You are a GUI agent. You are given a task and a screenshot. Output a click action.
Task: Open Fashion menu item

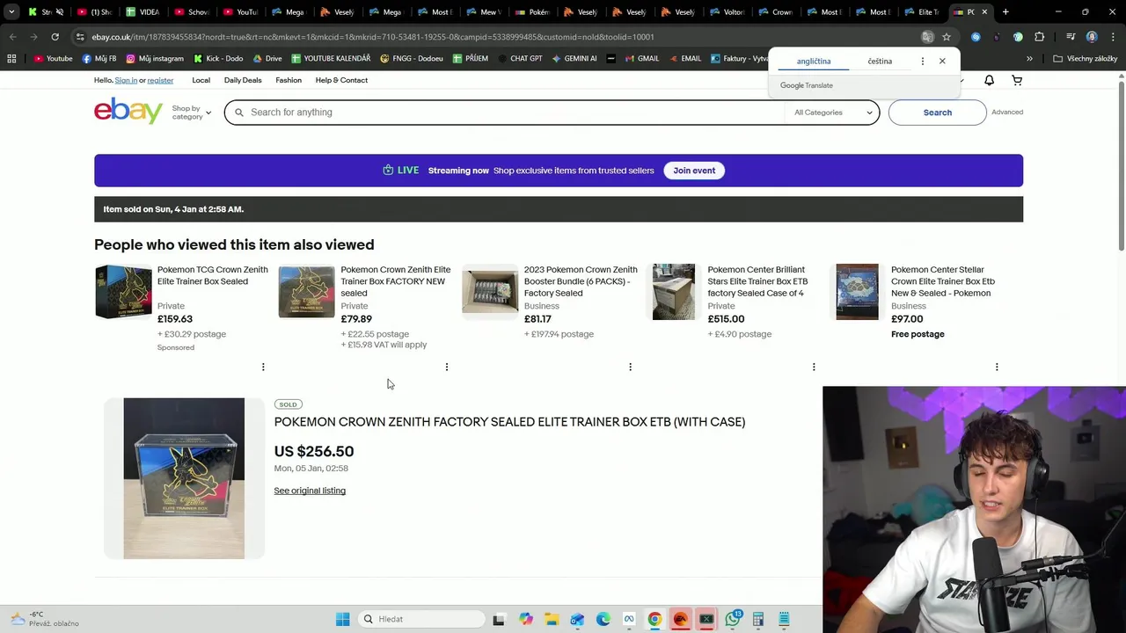(289, 80)
